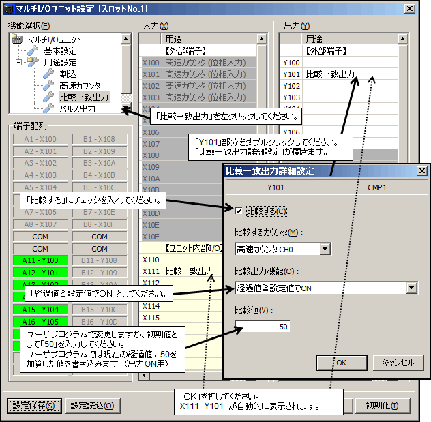
Task: Click the wrench icon beside 高速カウンタ
Action: 48,86
